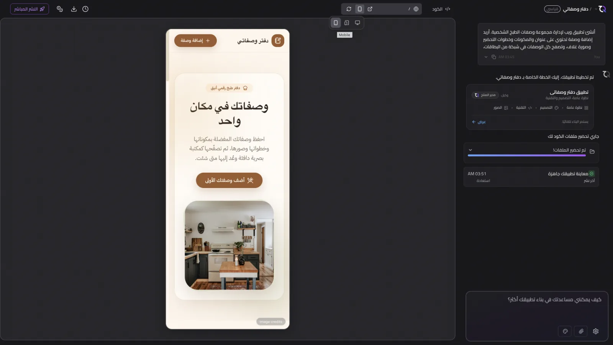
Task: Click استعادة restore on checkpoint
Action: (483, 181)
